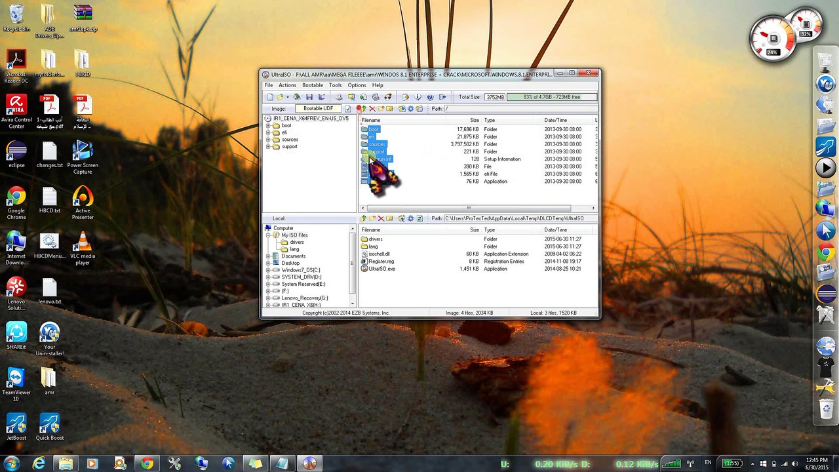Viewport: 839px width, 472px height.
Task: Open VLC media player desktop shortcut
Action: (x=83, y=249)
